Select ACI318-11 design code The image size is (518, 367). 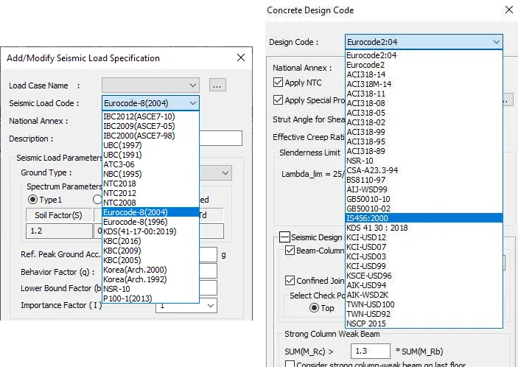point(424,94)
